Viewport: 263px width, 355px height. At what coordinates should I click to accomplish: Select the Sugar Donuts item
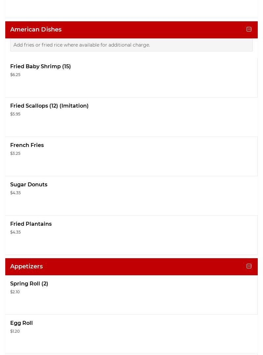[29, 185]
